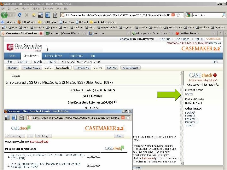Image resolution: width=227 pixels, height=170 pixels.
Task: Click the Browse button
Action: pos(12,67)
